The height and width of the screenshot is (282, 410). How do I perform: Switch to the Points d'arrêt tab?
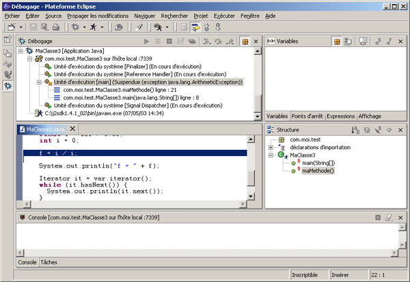(307, 116)
